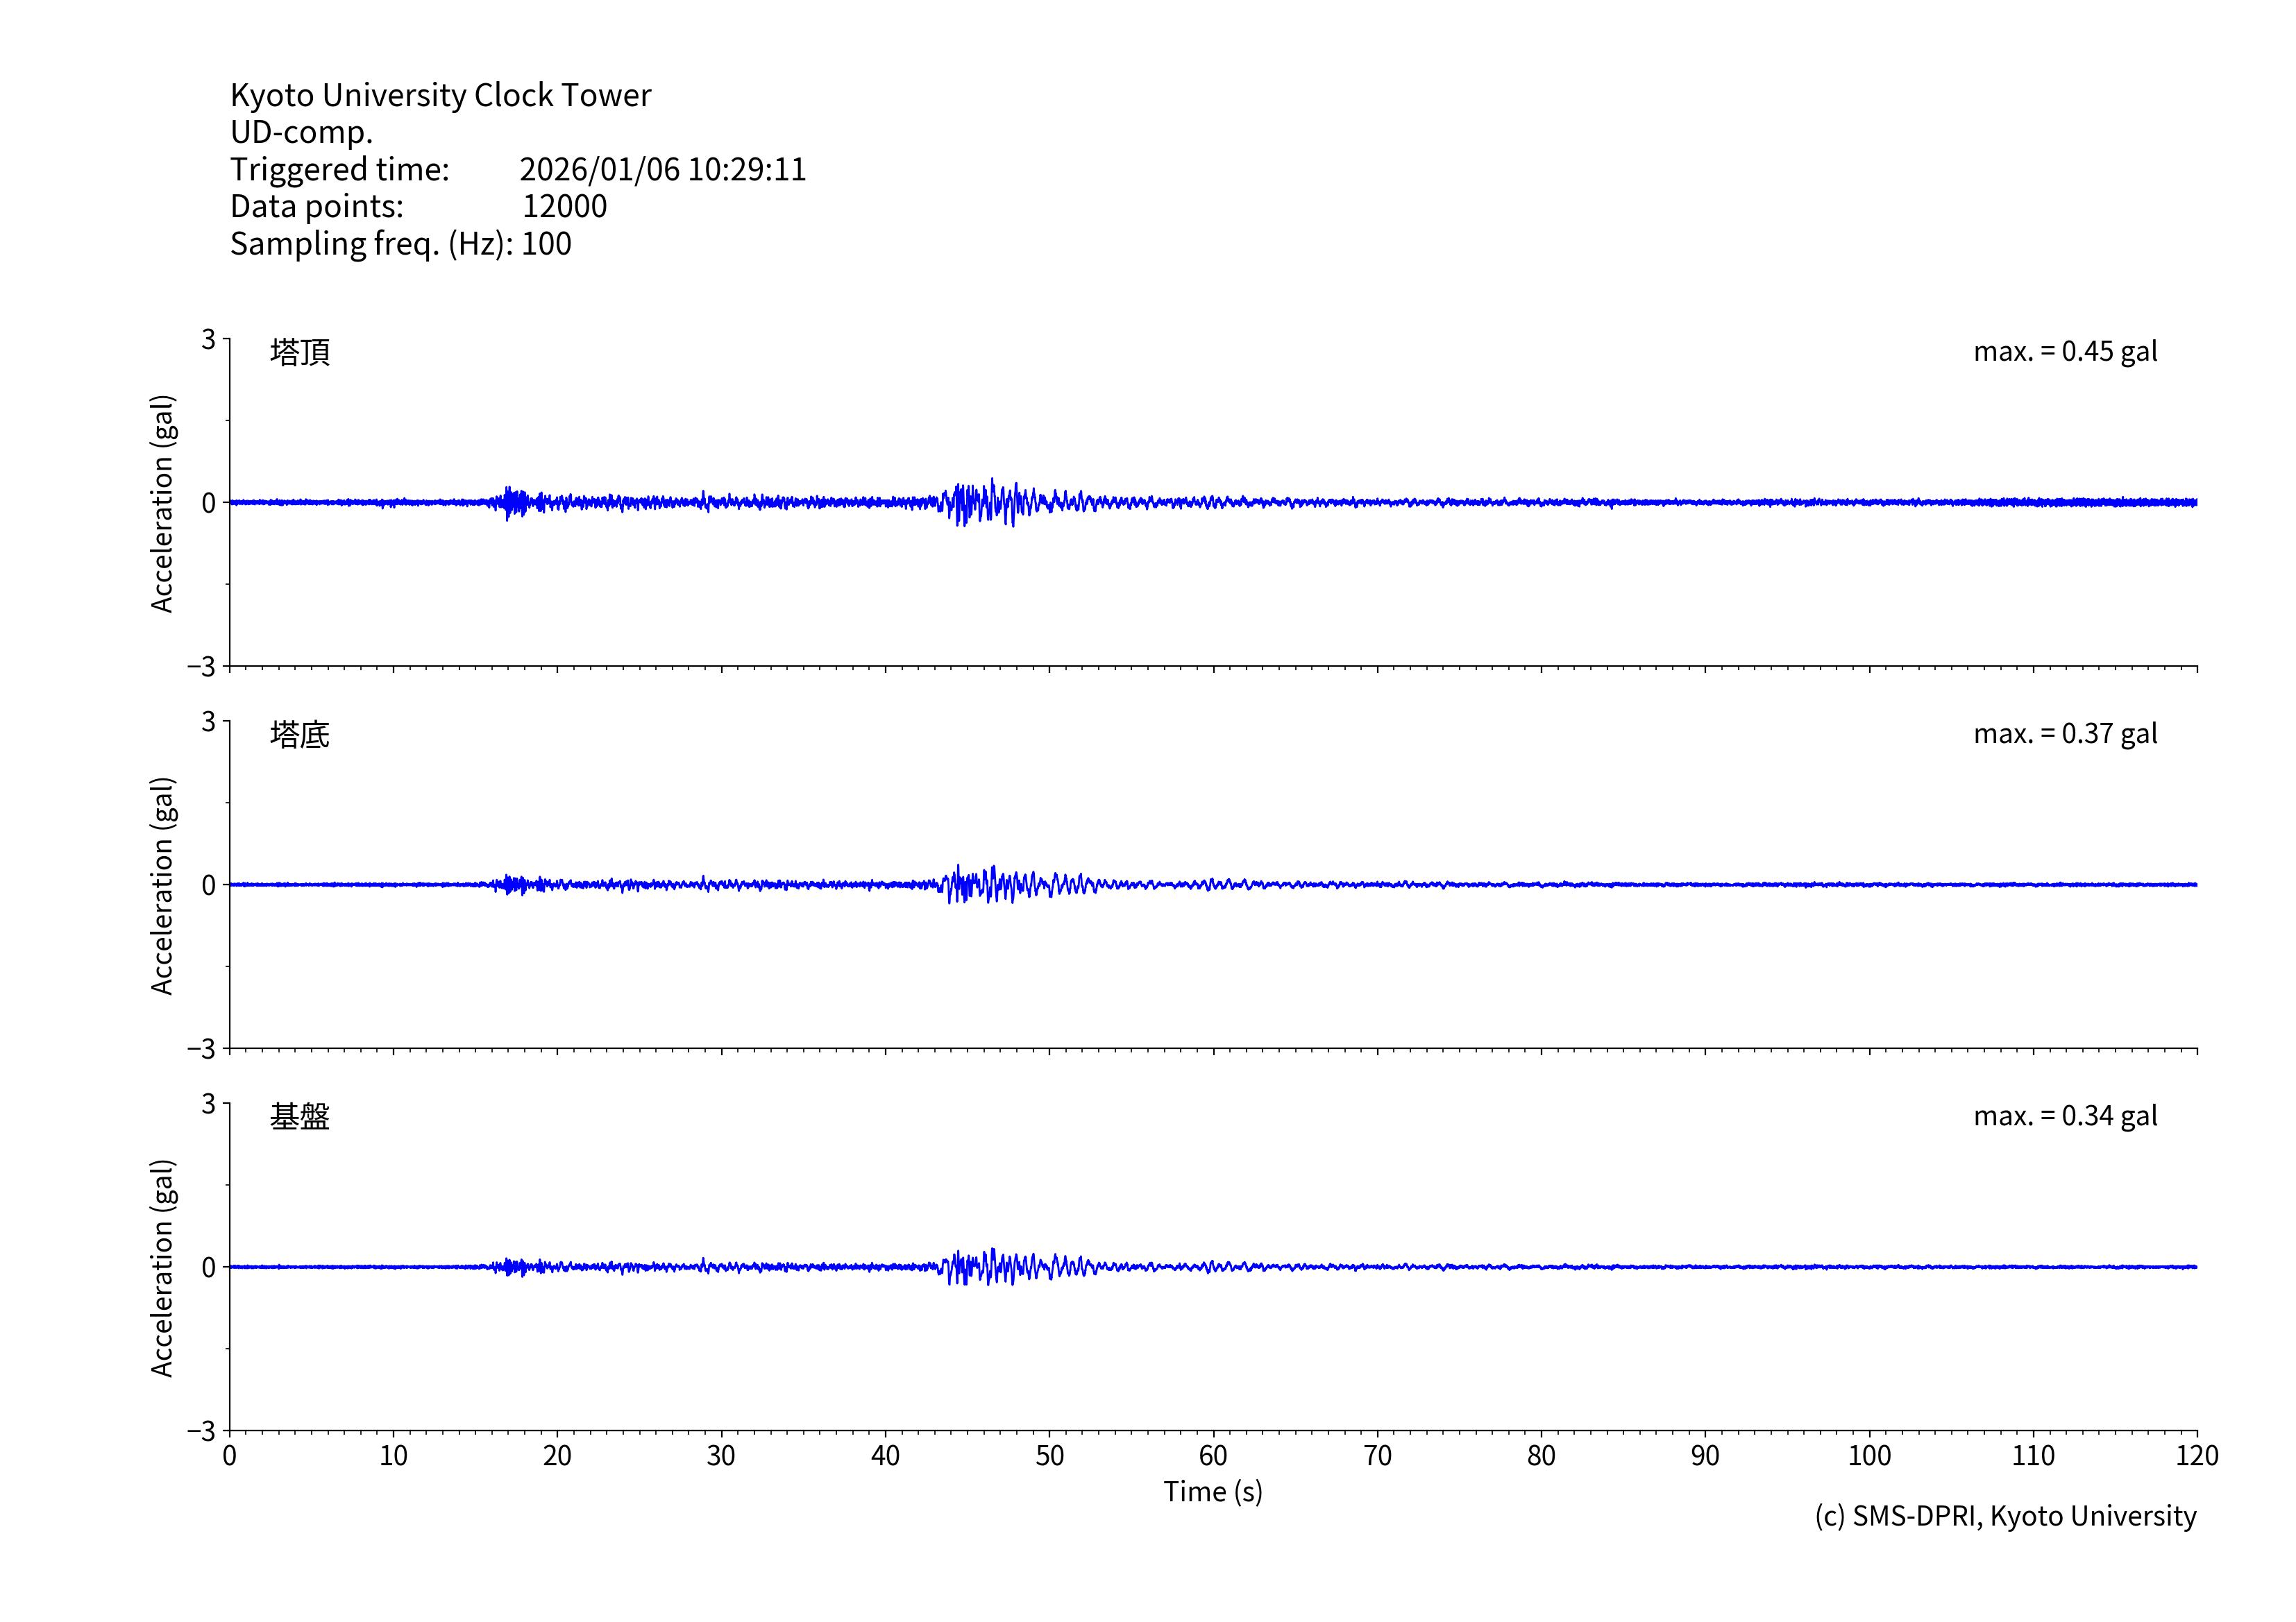
Task: Click the −3 tick label of the middle plot
Action: [x=201, y=1048]
